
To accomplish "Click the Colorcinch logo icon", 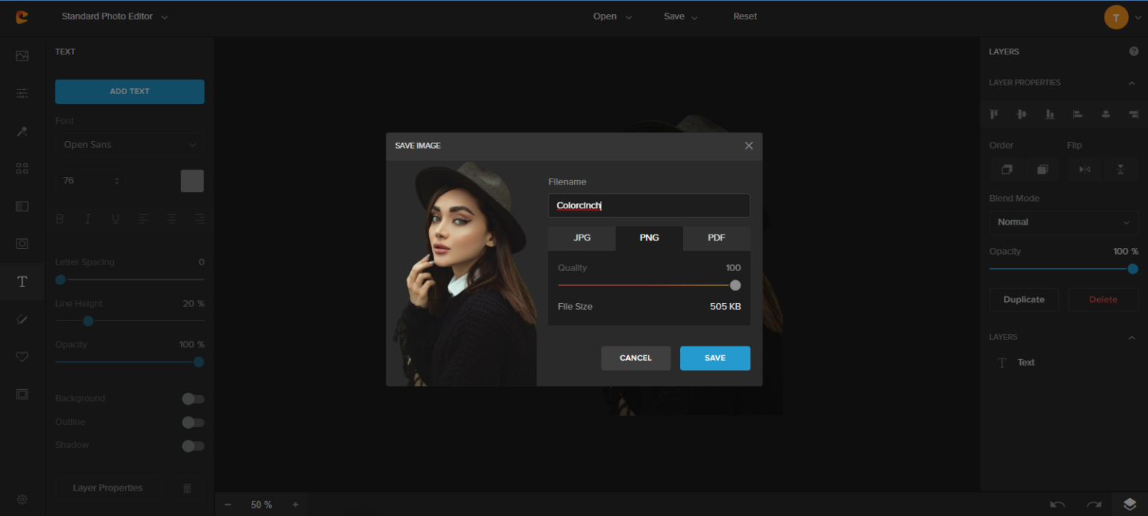I will (x=22, y=16).
